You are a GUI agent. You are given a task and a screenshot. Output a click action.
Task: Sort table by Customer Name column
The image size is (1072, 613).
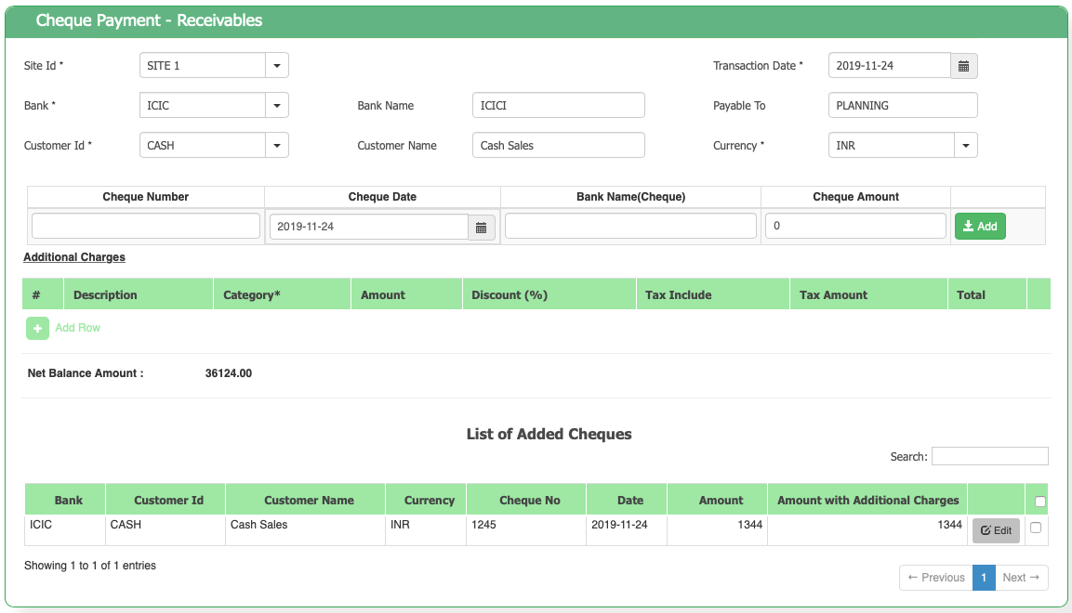coord(309,500)
